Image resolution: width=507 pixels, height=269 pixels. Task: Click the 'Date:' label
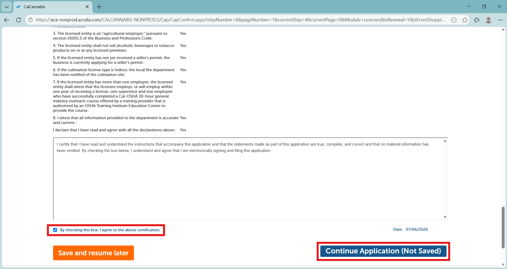[398, 229]
